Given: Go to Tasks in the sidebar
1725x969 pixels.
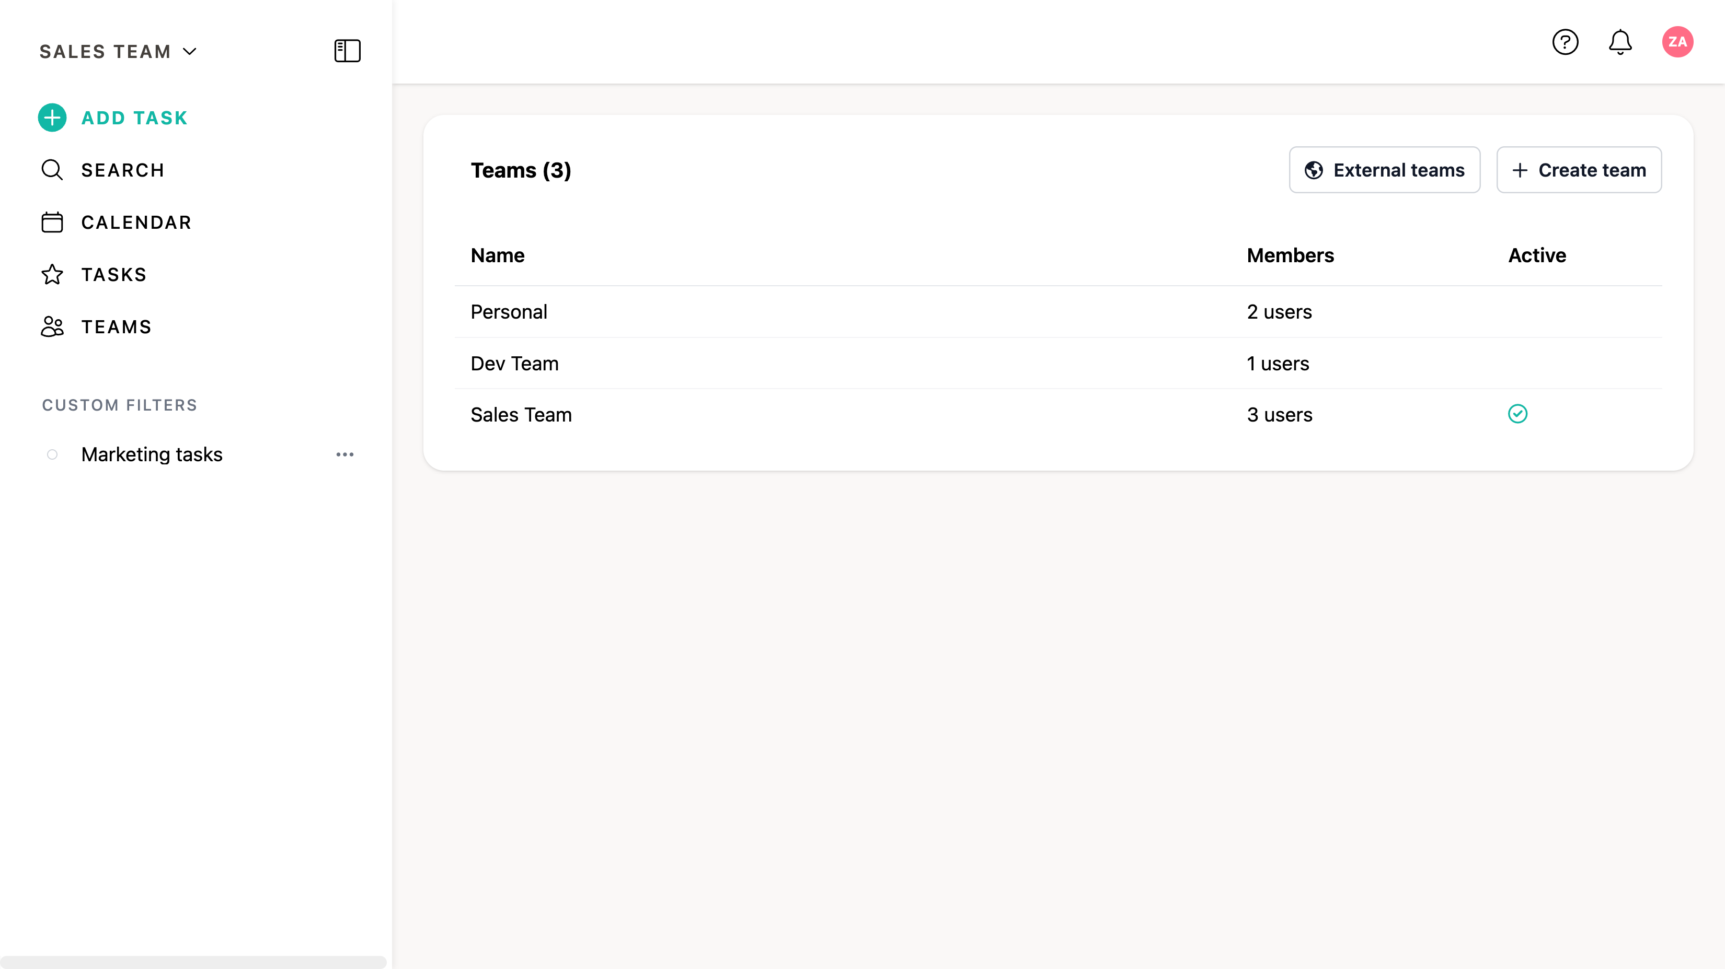Looking at the screenshot, I should (x=113, y=274).
